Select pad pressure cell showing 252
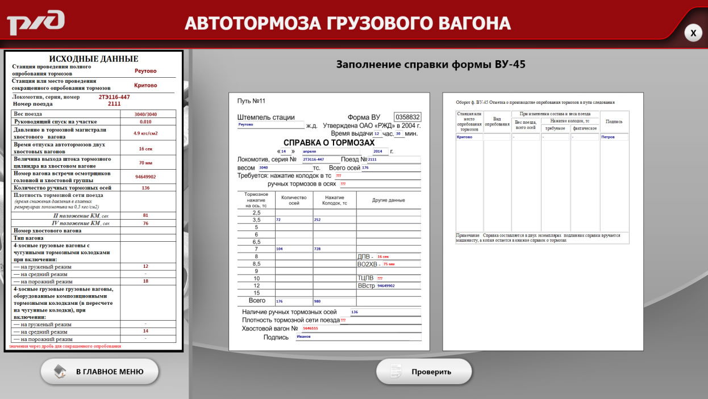 click(x=335, y=220)
